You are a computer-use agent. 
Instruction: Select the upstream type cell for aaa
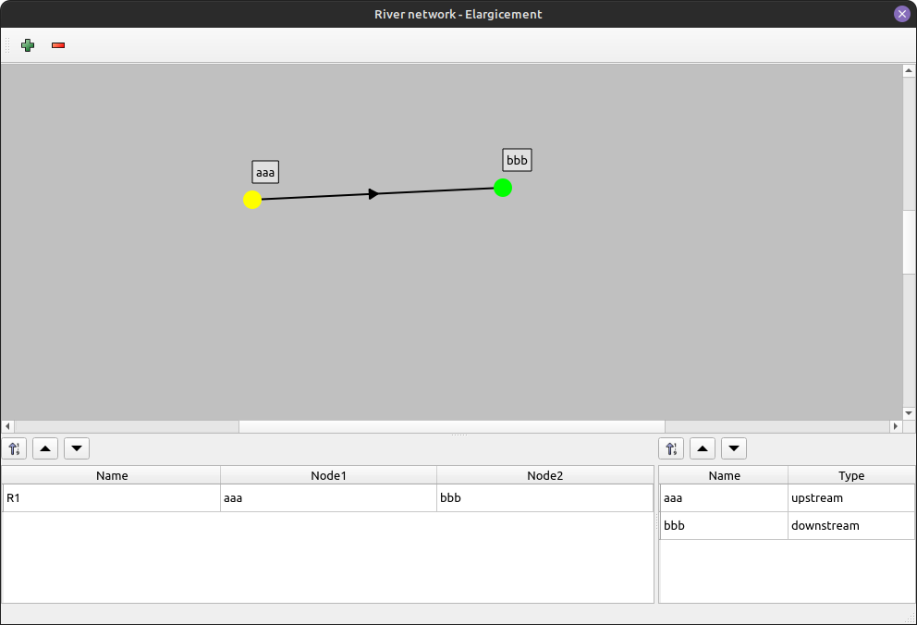[850, 498]
